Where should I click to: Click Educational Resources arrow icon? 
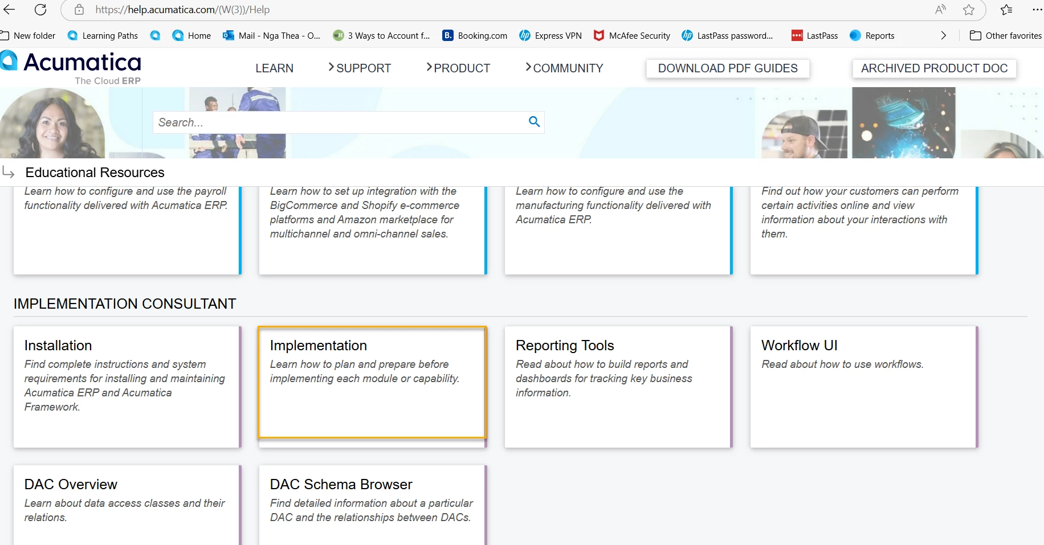coord(8,172)
